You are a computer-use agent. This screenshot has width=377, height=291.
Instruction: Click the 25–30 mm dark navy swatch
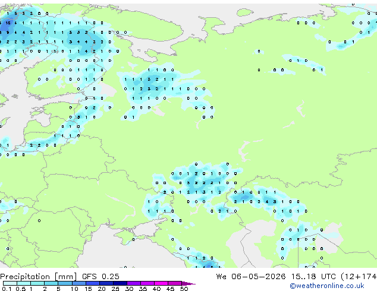120,283
